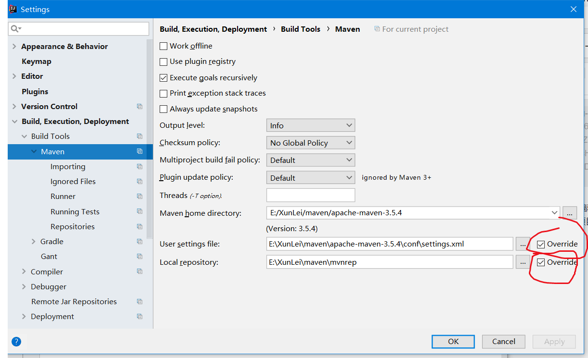The height and width of the screenshot is (358, 588).
Task: Enable Work offline checkbox
Action: [163, 46]
